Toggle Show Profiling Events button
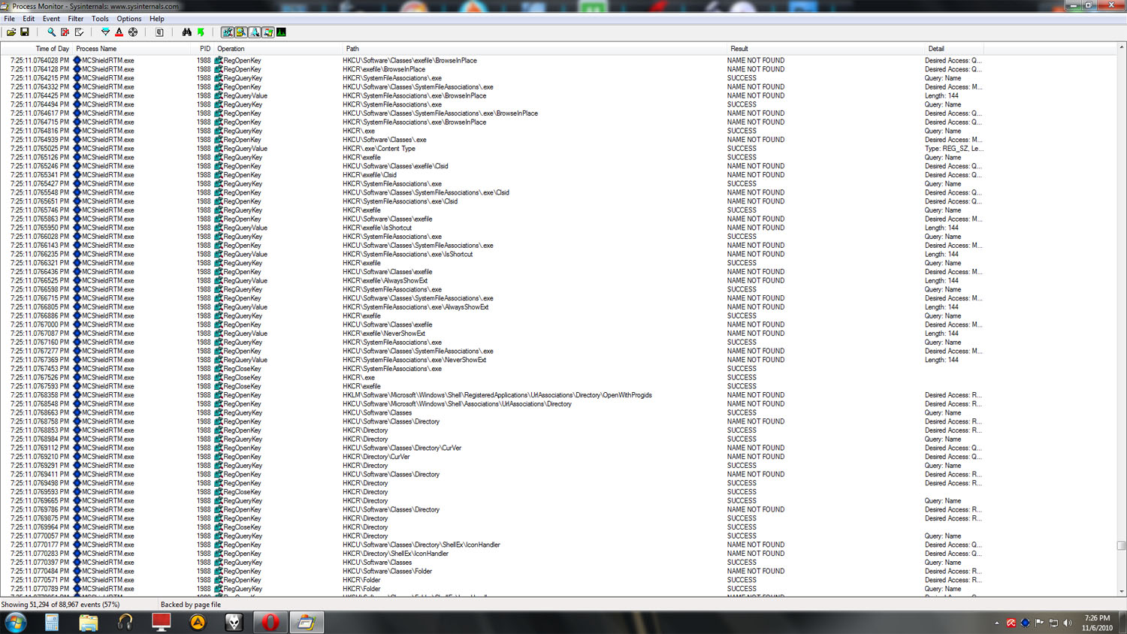Viewport: 1127px width, 634px height. click(281, 32)
